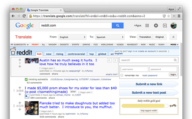Open Google notifications bell
The width and height of the screenshot is (192, 119).
(156, 26)
